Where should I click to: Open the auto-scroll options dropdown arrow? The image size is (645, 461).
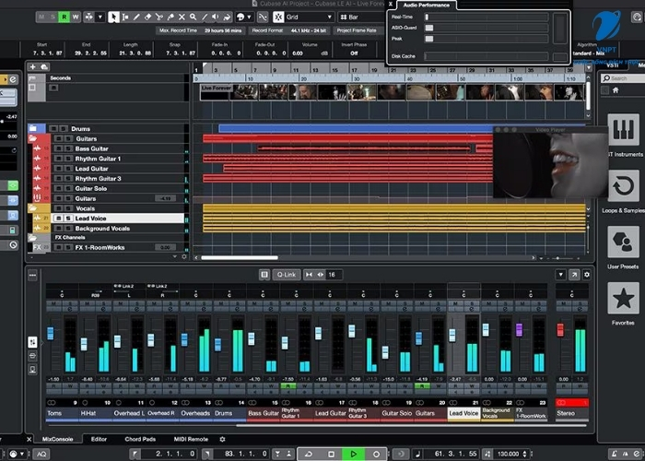pos(100,17)
